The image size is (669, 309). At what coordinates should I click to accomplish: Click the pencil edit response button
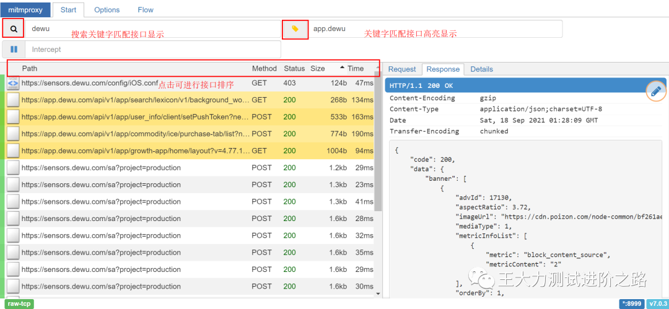point(656,90)
